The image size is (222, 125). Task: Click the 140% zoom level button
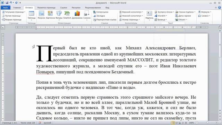tap(191, 123)
